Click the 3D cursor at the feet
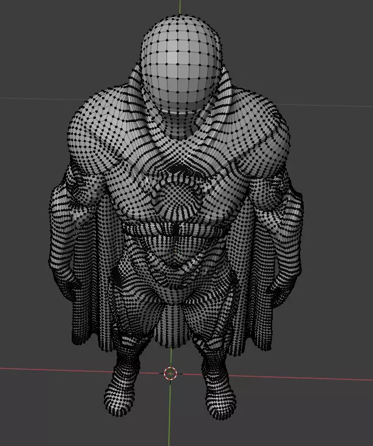 170,373
